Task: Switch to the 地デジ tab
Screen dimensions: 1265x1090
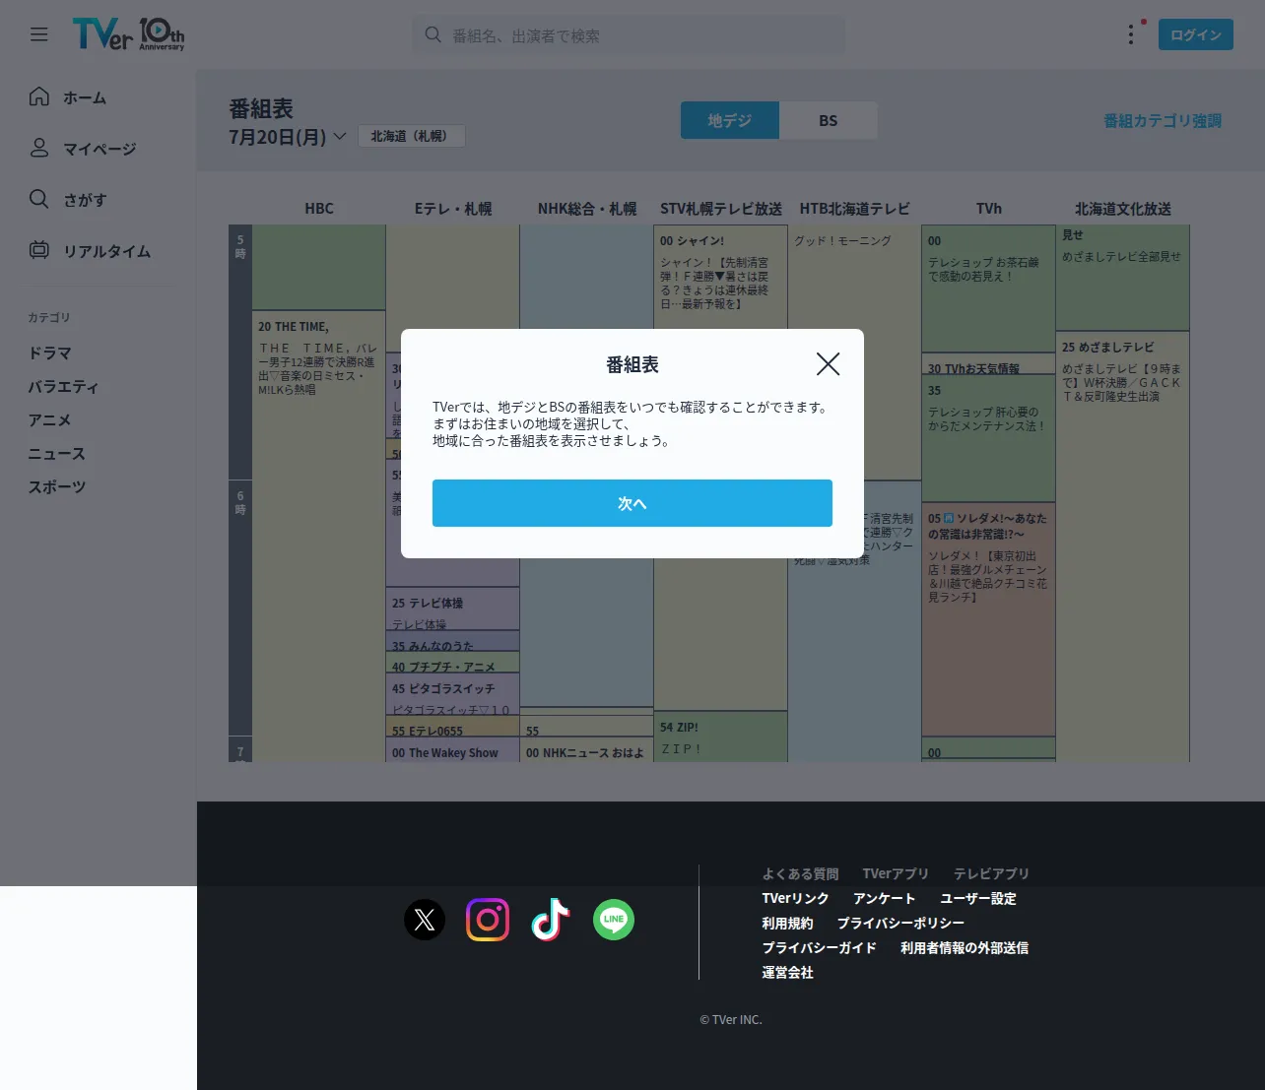Action: point(730,120)
